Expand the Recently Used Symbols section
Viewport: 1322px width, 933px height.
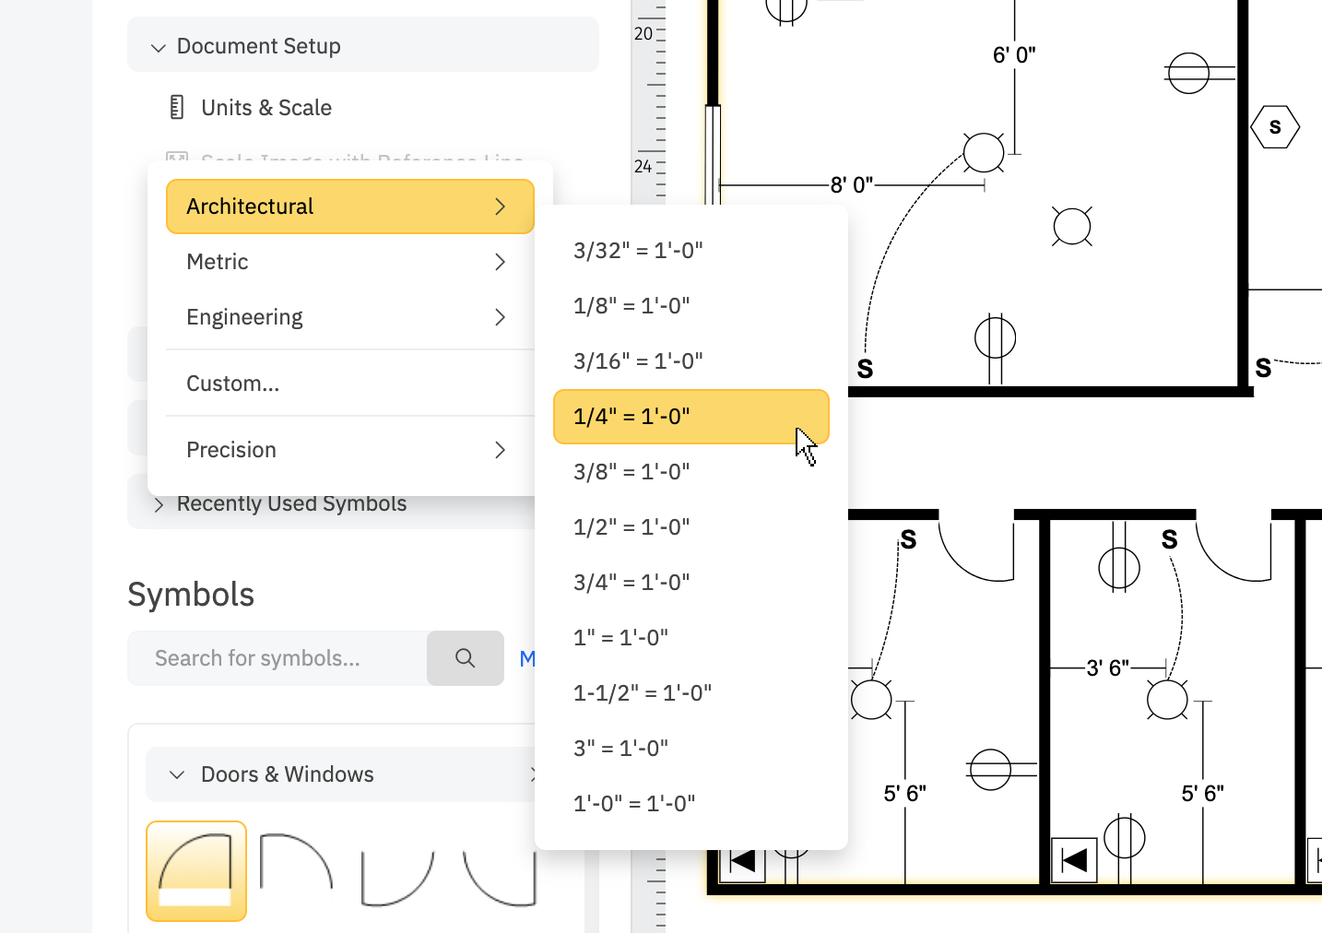click(x=158, y=503)
